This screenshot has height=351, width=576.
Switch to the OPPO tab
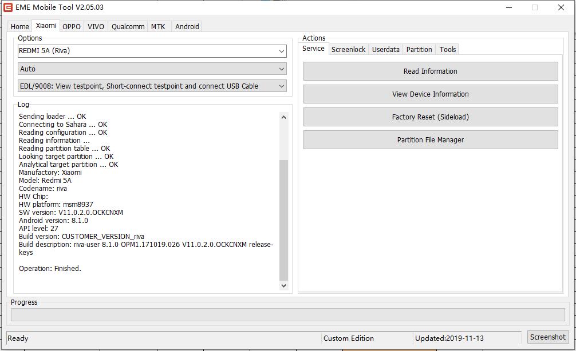click(x=71, y=26)
